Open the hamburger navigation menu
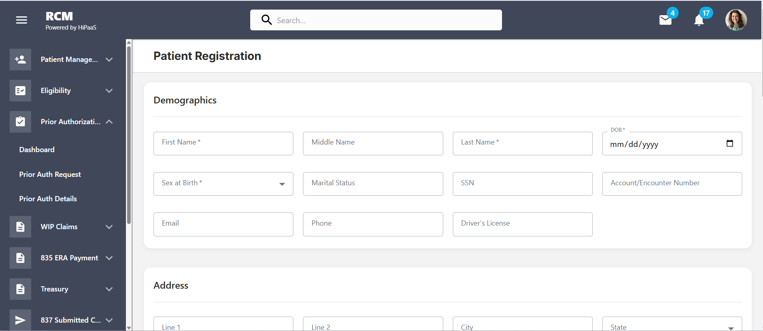The height and width of the screenshot is (331, 763). 22,20
